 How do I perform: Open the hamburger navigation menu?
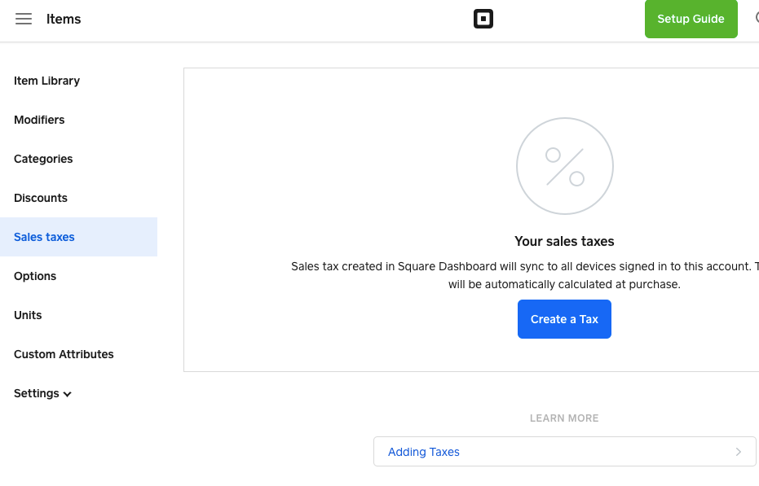tap(24, 19)
